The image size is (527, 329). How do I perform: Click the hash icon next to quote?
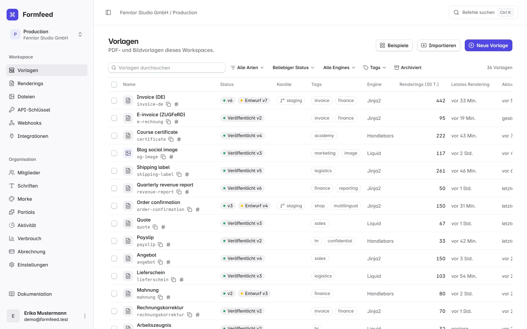pos(163,227)
